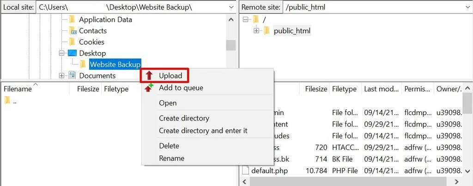Open the Remote site path dropdown
473x186 pixels.
[x=466, y=7]
